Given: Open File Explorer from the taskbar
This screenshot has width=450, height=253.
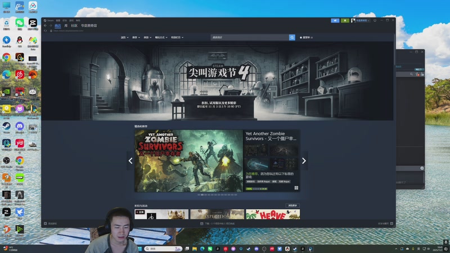Looking at the screenshot, I should pyautogui.click(x=195, y=249).
